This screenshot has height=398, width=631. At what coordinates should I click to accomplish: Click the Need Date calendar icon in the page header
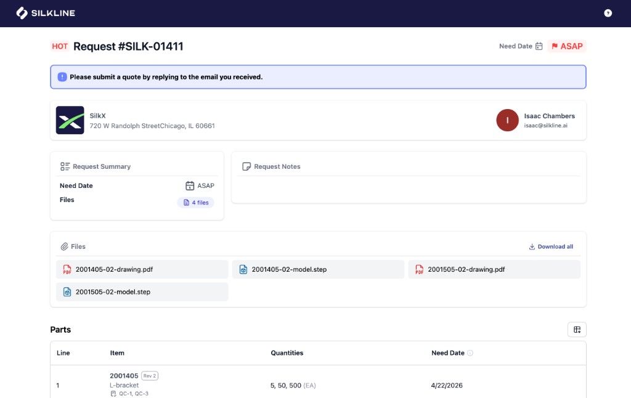pos(539,46)
